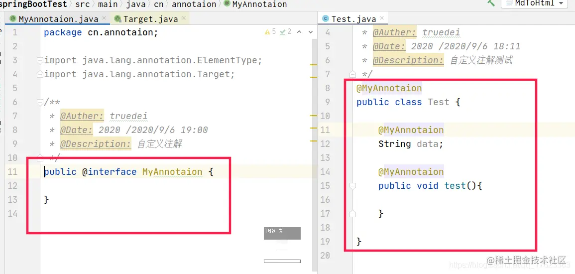Click line number 9 in Test.java gutter

[x=328, y=102]
